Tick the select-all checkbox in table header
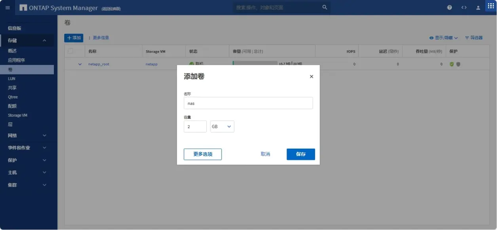The image size is (497, 230). coord(70,51)
